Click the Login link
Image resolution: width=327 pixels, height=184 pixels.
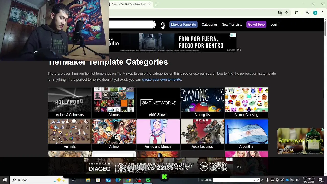point(274,25)
